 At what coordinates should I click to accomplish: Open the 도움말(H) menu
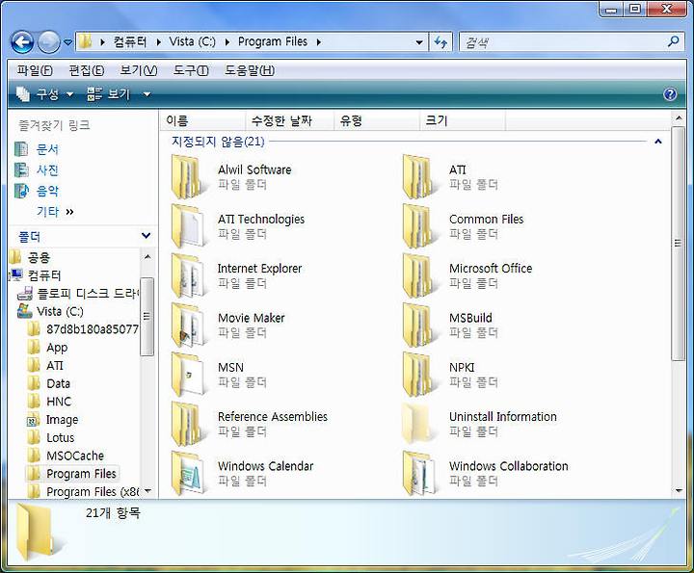point(250,70)
